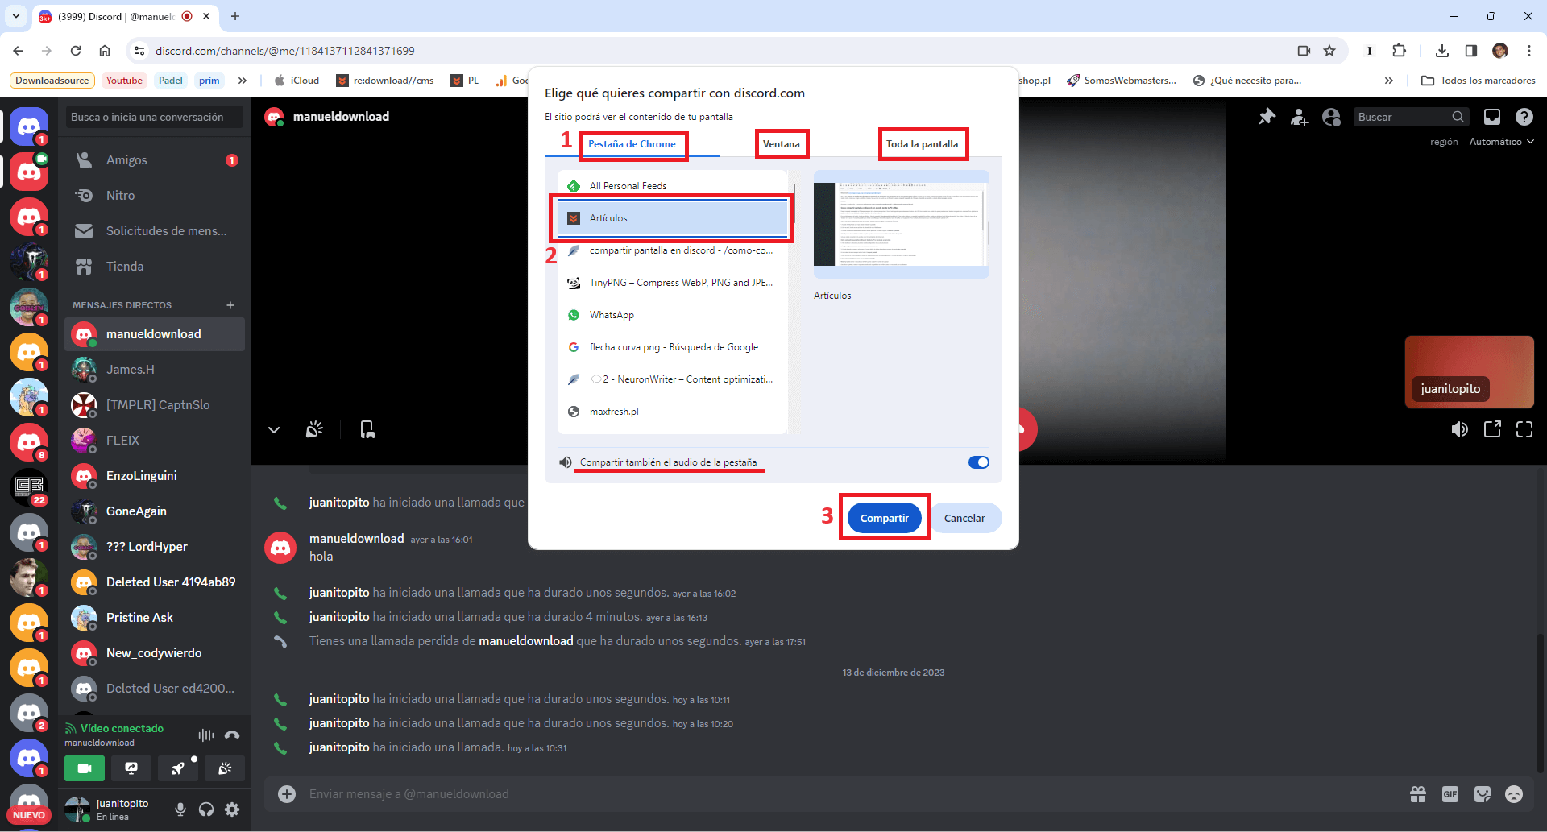This screenshot has width=1547, height=832.
Task: Turn on camera green button
Action: 85,768
